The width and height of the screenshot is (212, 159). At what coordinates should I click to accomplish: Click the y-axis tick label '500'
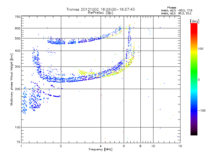point(17,38)
